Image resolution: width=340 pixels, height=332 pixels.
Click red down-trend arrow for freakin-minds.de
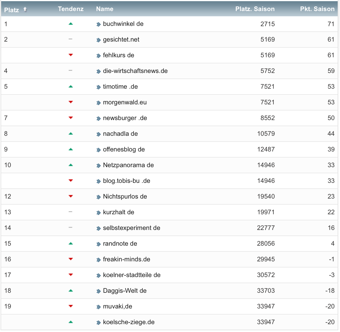coord(71,259)
